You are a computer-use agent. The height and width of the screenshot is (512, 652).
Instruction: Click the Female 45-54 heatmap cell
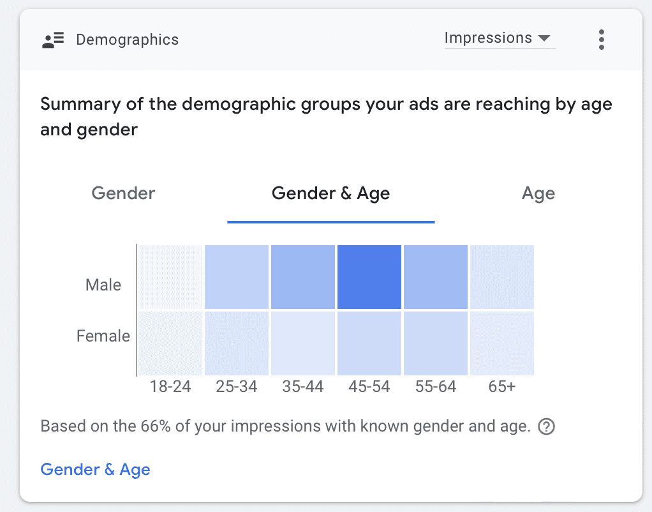tap(369, 343)
